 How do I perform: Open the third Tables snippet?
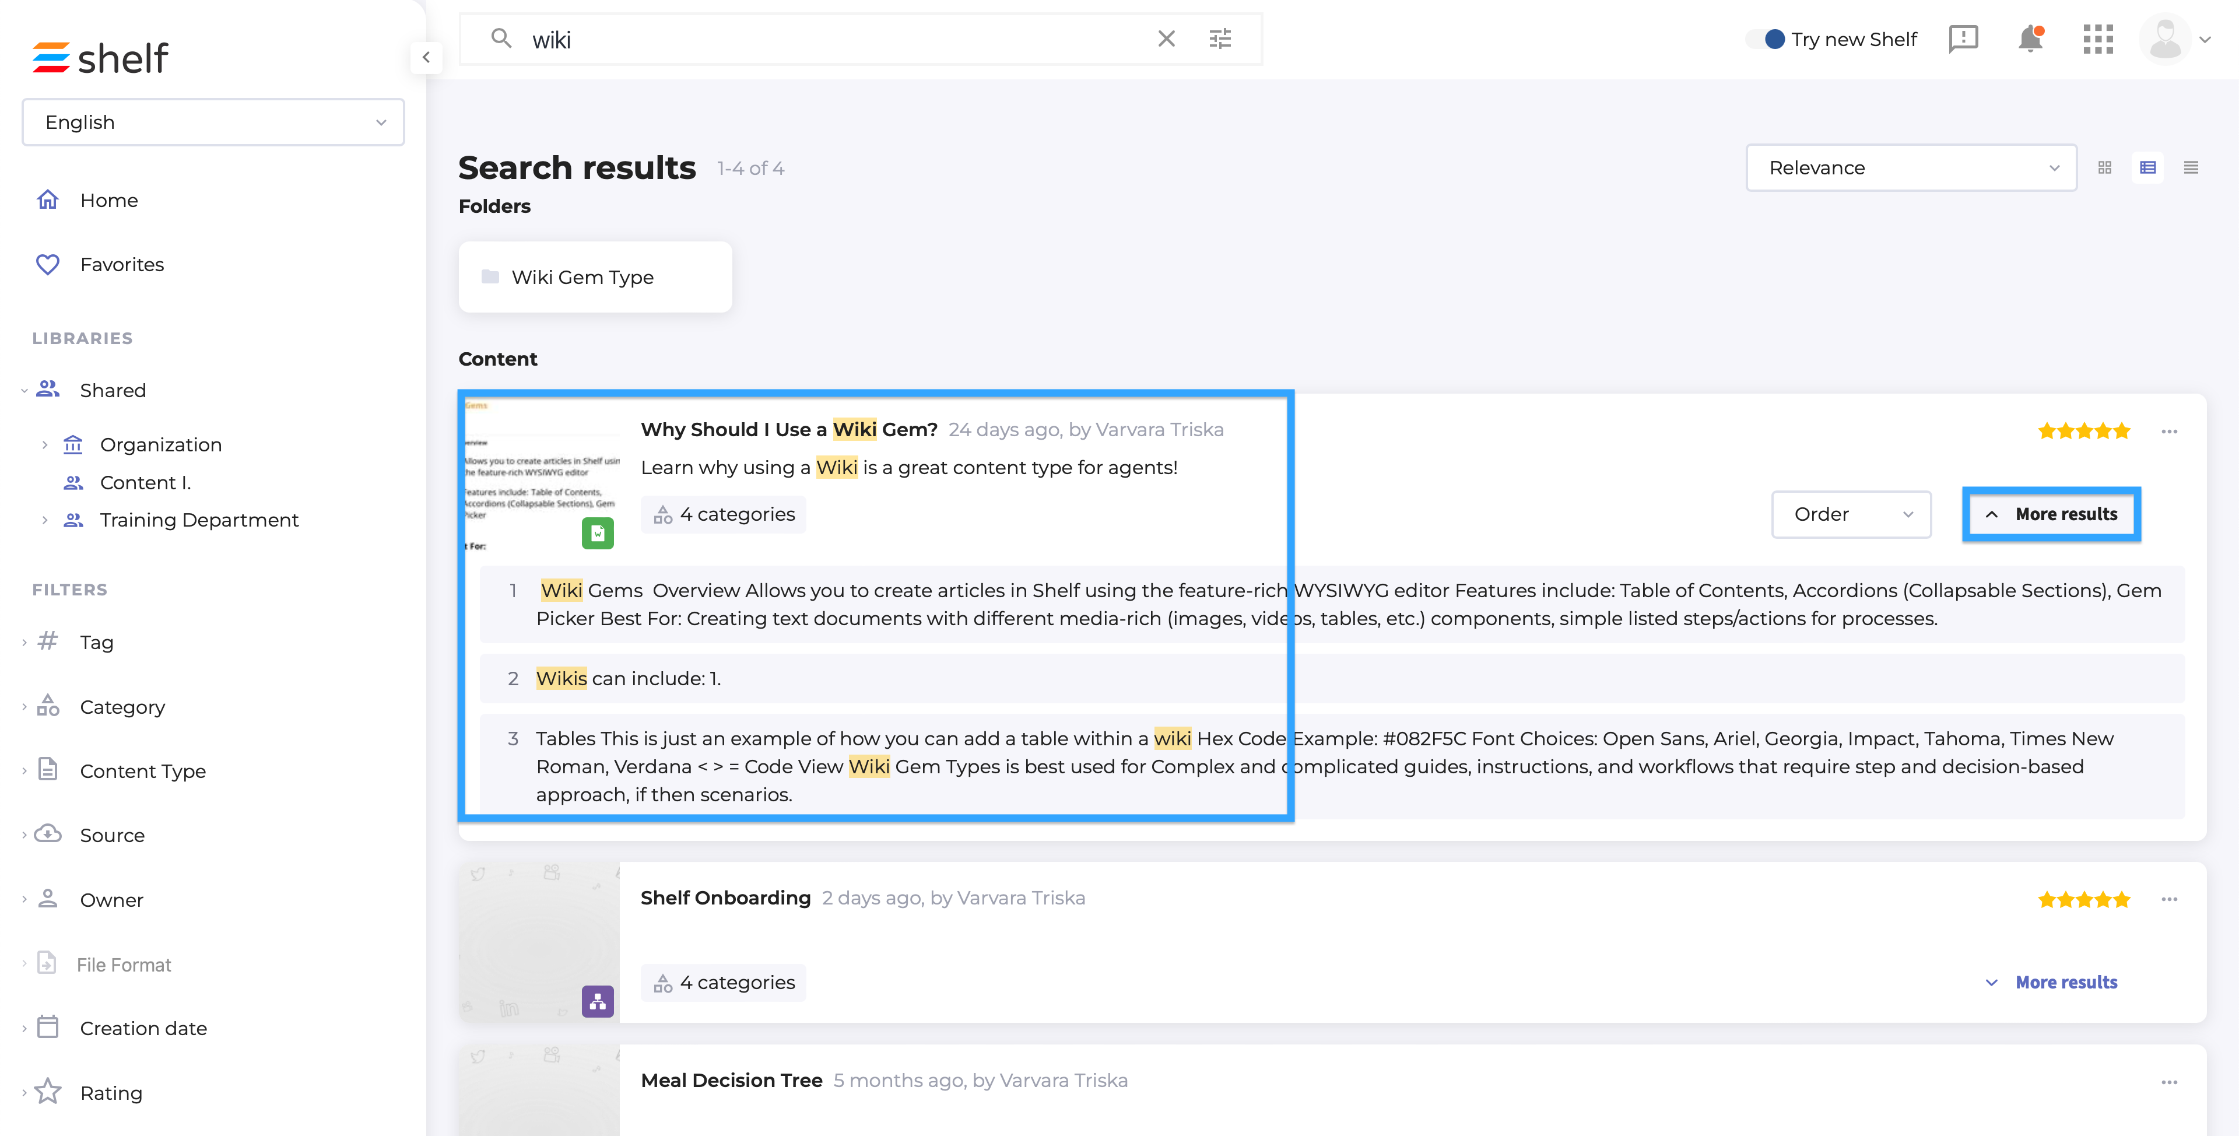[x=1332, y=767]
